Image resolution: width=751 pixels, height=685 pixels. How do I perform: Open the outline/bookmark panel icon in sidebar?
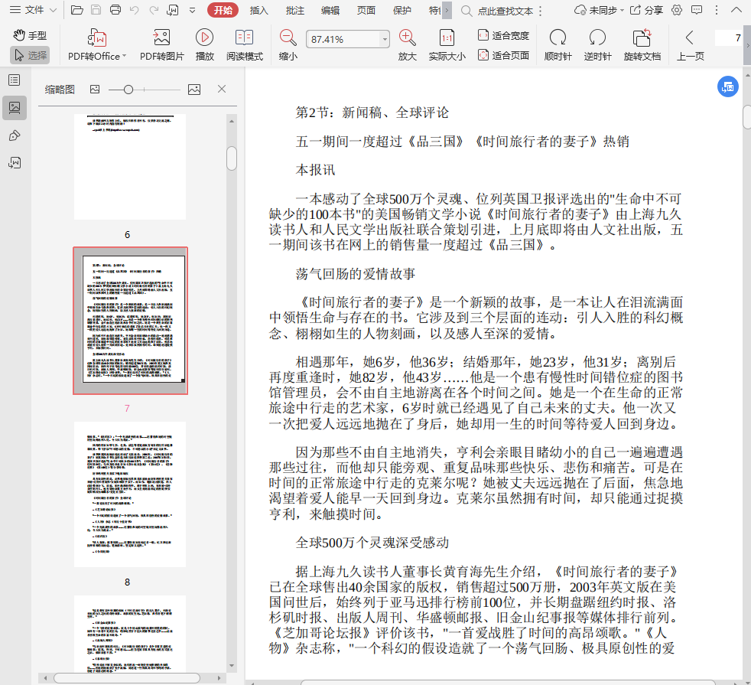[15, 80]
